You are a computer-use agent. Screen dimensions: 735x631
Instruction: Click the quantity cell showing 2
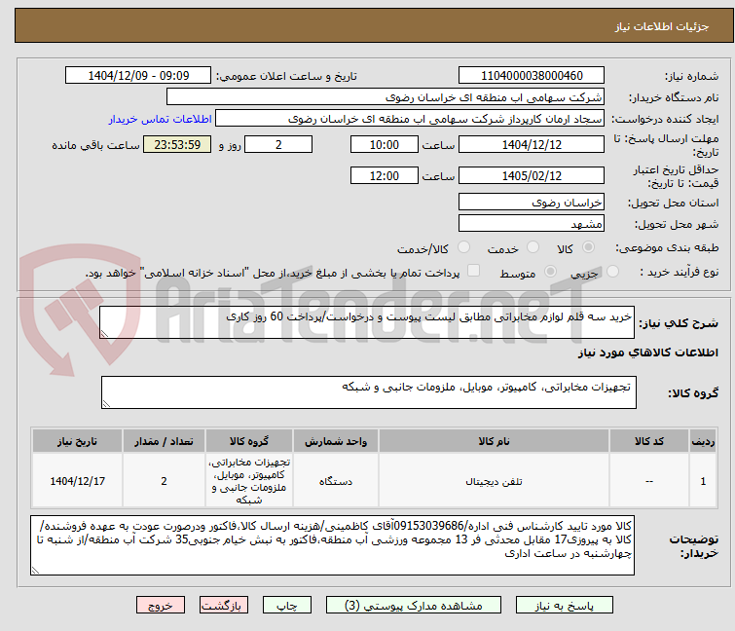[164, 481]
